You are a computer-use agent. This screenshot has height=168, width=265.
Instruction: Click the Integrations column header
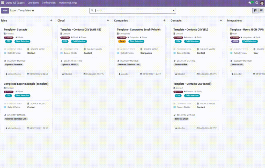[x=234, y=20]
